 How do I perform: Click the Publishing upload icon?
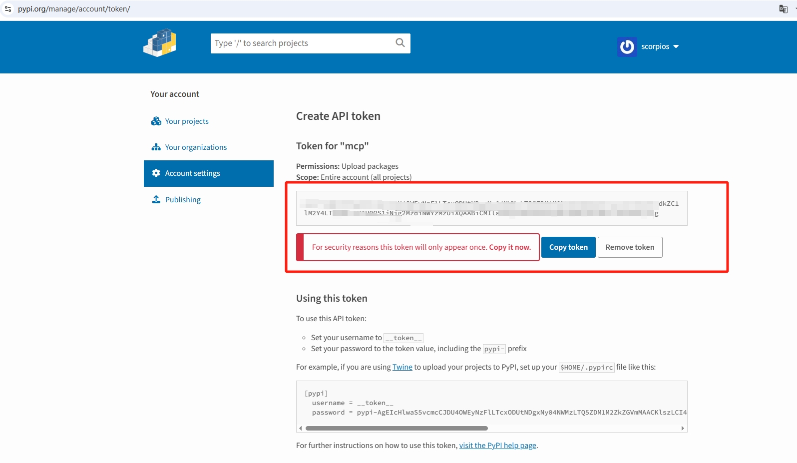(x=156, y=199)
